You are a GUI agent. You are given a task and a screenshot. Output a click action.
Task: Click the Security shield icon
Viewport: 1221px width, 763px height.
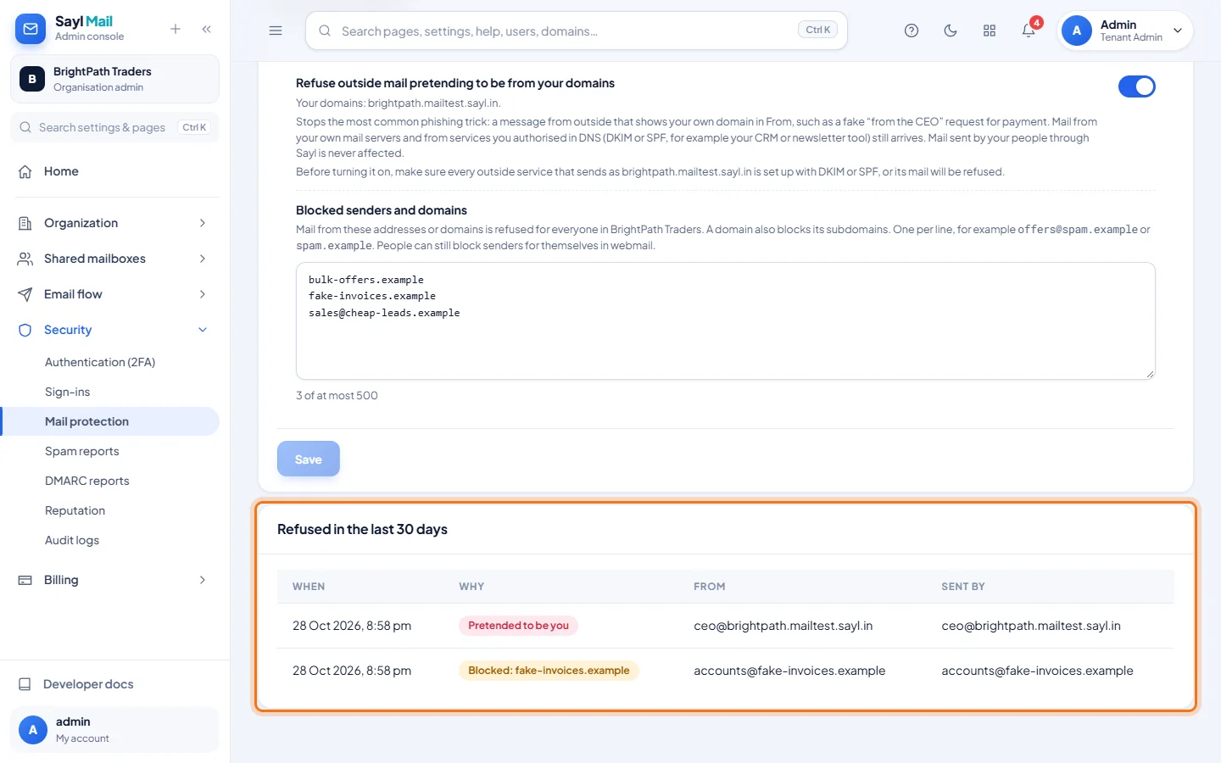point(25,330)
